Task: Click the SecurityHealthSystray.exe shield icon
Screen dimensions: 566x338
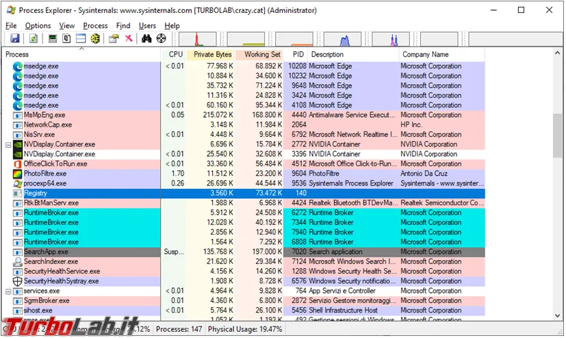Action: (17, 281)
